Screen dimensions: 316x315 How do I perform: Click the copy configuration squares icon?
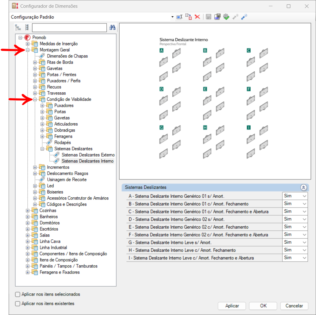click(188, 17)
